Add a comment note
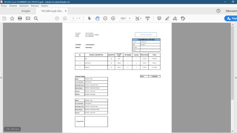 [x=159, y=18]
